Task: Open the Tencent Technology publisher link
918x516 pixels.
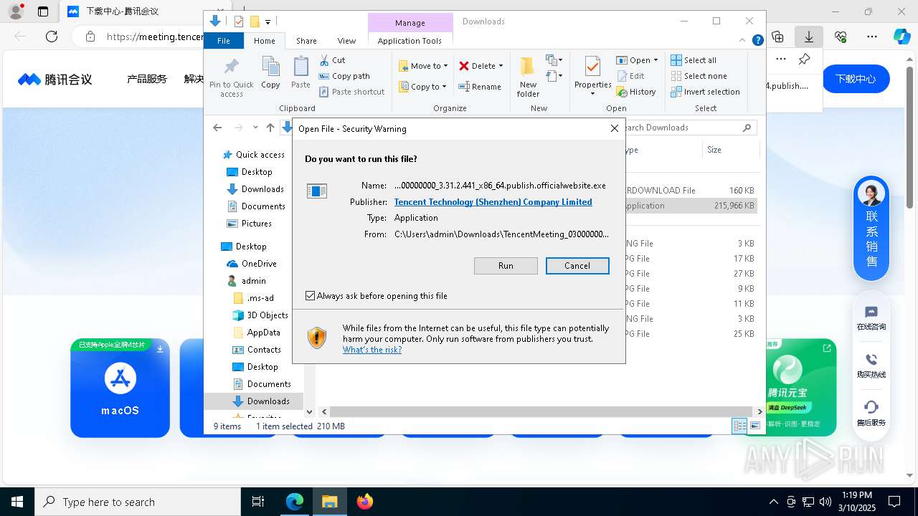Action: pos(493,202)
